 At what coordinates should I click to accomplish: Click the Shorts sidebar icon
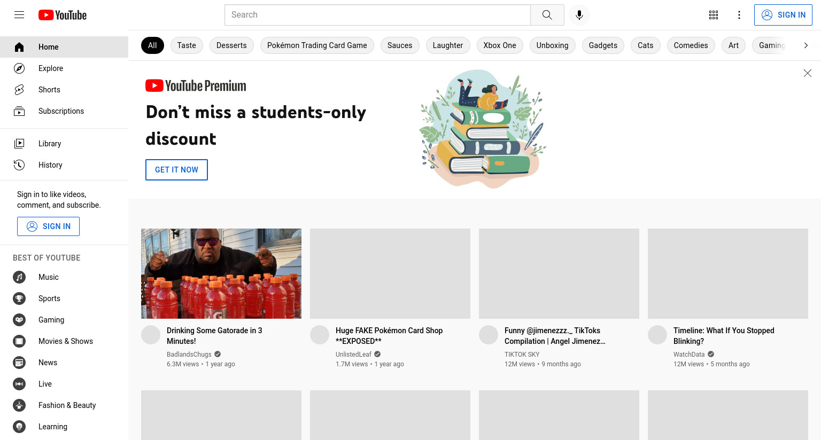pyautogui.click(x=19, y=90)
